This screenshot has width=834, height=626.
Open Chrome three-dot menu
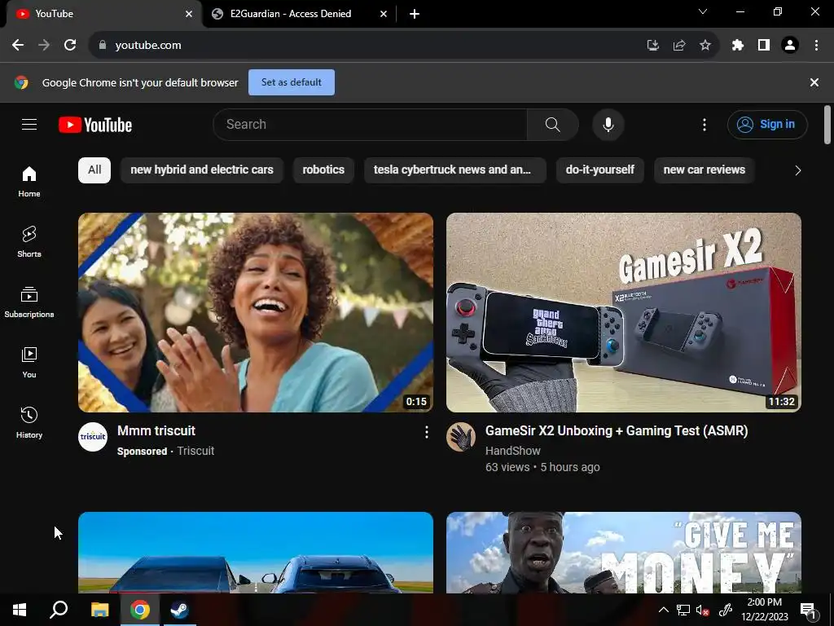click(x=816, y=46)
